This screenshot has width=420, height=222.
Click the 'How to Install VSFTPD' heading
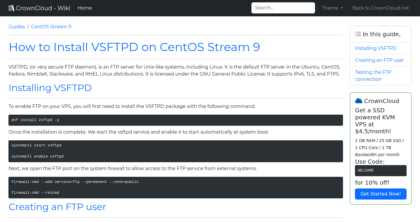coord(134,47)
